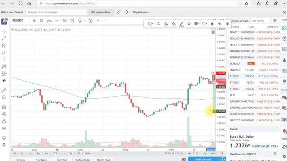Open the Go to... date dialog
Image resolution: width=287 pixels, height=161 pixels.
(89, 153)
